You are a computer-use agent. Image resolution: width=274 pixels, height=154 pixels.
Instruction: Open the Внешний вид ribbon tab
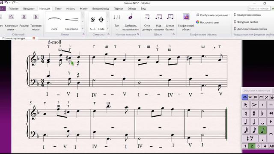(x=101, y=9)
